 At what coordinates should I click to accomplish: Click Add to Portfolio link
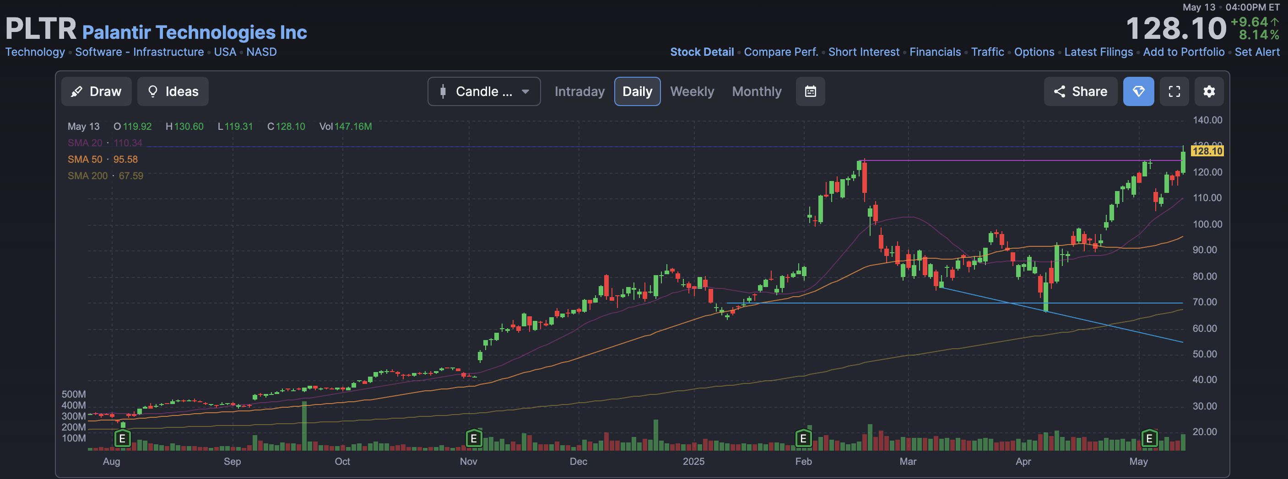point(1184,52)
